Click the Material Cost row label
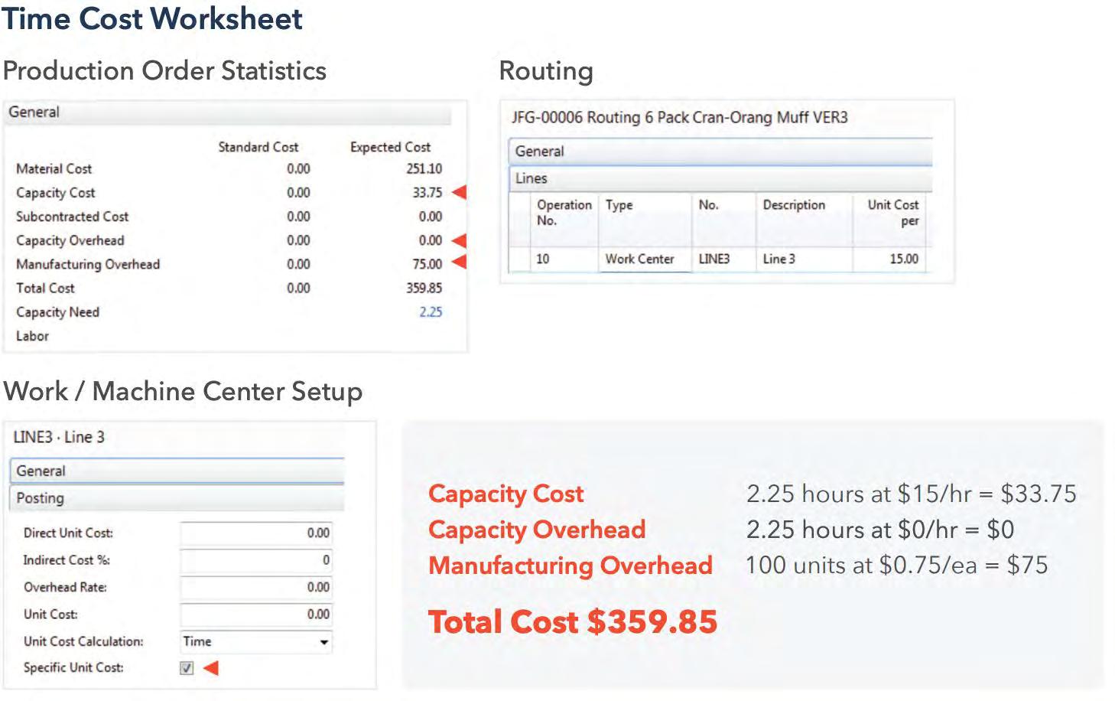 click(54, 168)
